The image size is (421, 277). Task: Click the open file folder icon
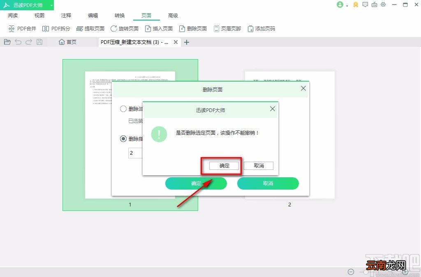tap(7, 42)
